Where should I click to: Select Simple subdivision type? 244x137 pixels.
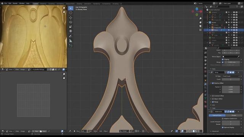pyautogui.click(x=234, y=115)
